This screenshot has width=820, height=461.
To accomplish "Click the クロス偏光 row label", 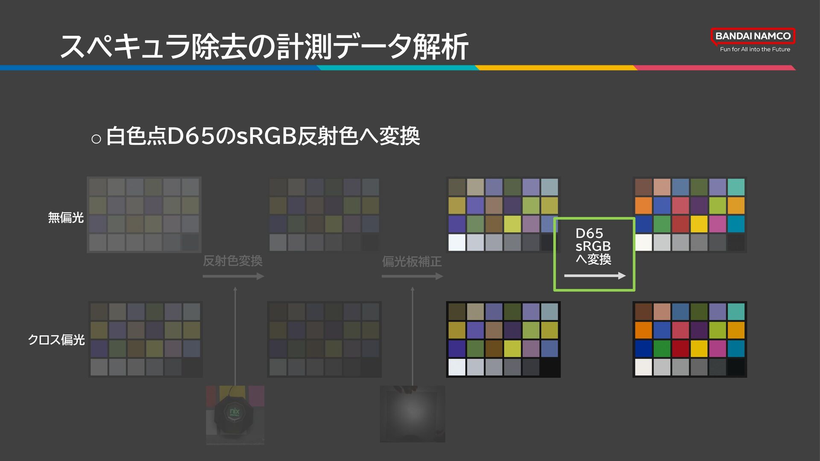I will (56, 340).
